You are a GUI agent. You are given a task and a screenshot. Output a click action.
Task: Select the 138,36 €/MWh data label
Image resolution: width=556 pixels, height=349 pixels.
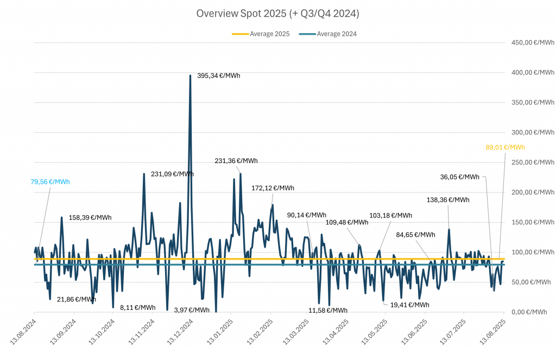click(447, 200)
